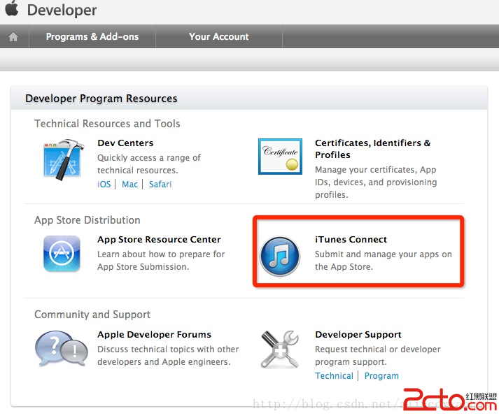
Task: Click 'Discuss technical topics with other' text
Action: coord(168,355)
